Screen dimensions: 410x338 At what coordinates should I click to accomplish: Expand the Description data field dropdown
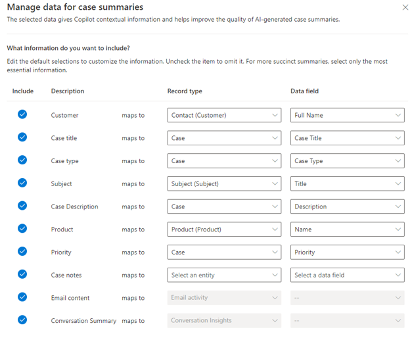point(347,206)
